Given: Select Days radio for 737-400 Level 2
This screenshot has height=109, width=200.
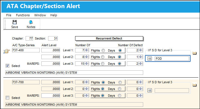Looking at the screenshot, I should pos(120,57).
